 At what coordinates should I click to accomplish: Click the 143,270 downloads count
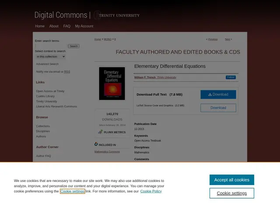click(112, 114)
